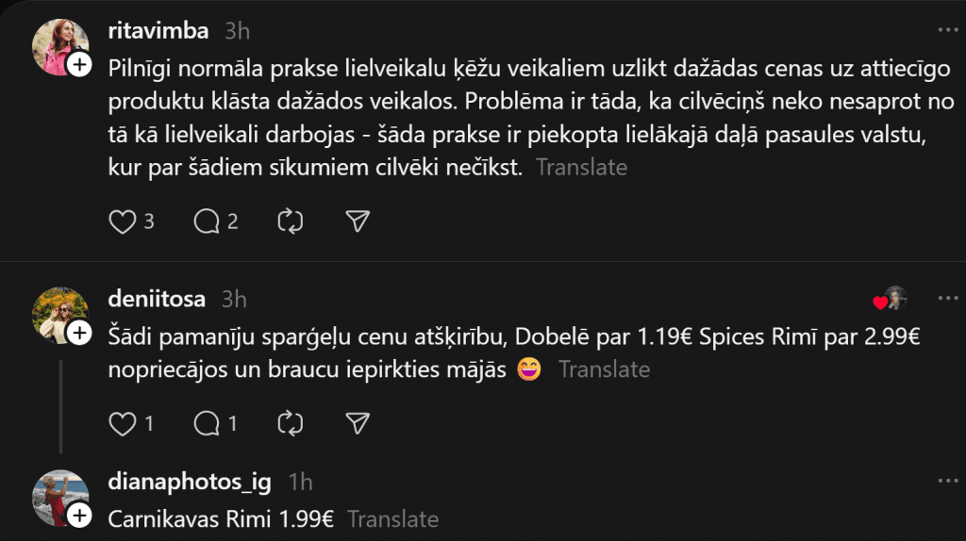Follow dianaphotos_ig using avatar plus badge

(80, 515)
